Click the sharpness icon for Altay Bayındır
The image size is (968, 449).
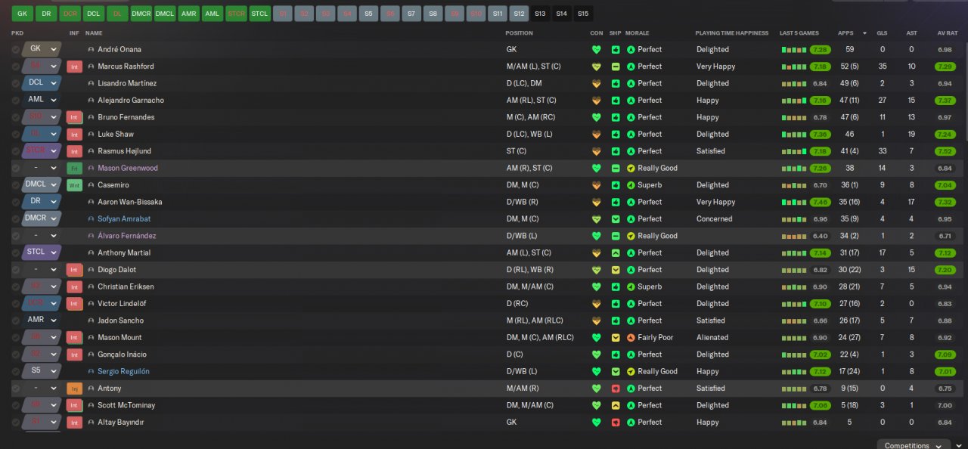616,423
